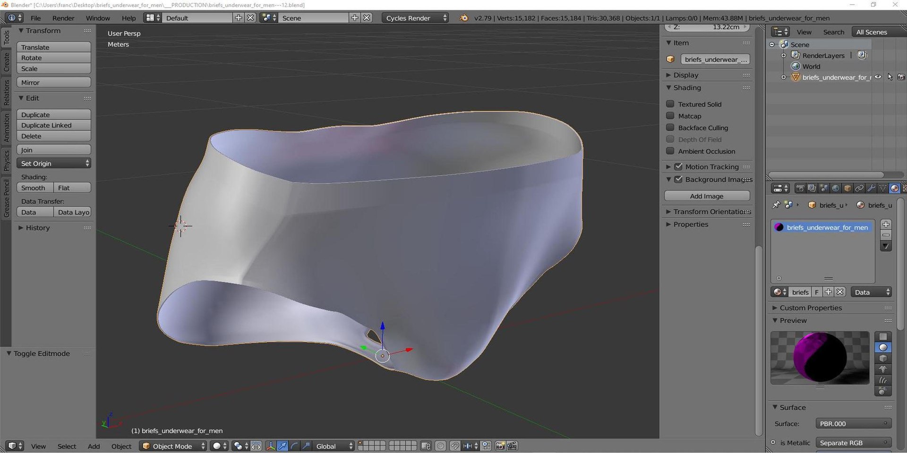
Task: Open the Object properties tab cube icon
Action: [847, 188]
